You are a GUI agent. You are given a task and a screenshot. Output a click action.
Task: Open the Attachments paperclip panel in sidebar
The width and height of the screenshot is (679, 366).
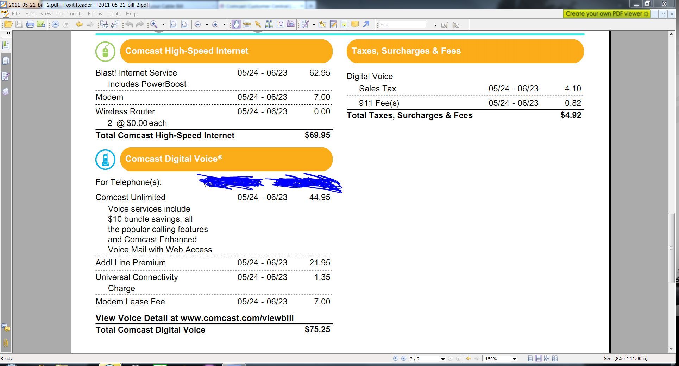[6, 343]
